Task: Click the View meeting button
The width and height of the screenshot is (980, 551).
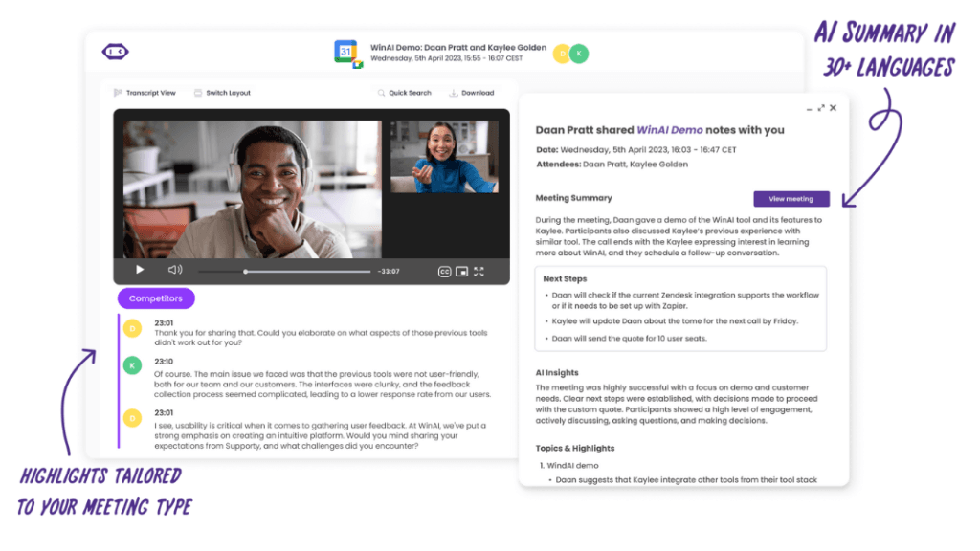Action: [x=791, y=199]
